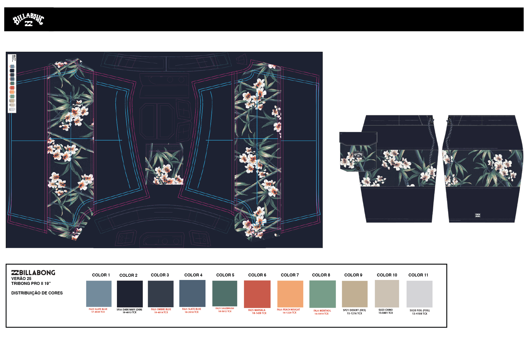Click the front view boardshort mockup
This screenshot has height=338, width=529.
(x=389, y=169)
